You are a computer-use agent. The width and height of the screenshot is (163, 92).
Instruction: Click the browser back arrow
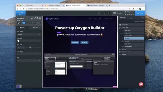coord(18,9)
